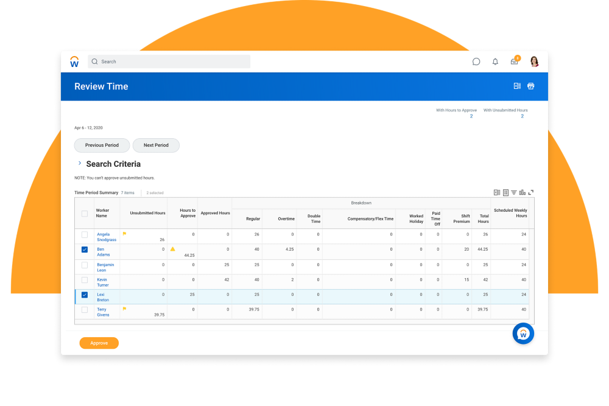Toggle full screen table view icon
This screenshot has width=609, height=406.
[x=531, y=192]
